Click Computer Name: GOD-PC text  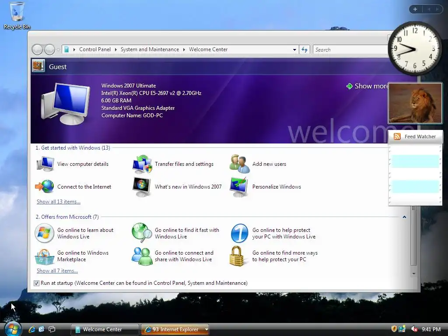point(132,115)
